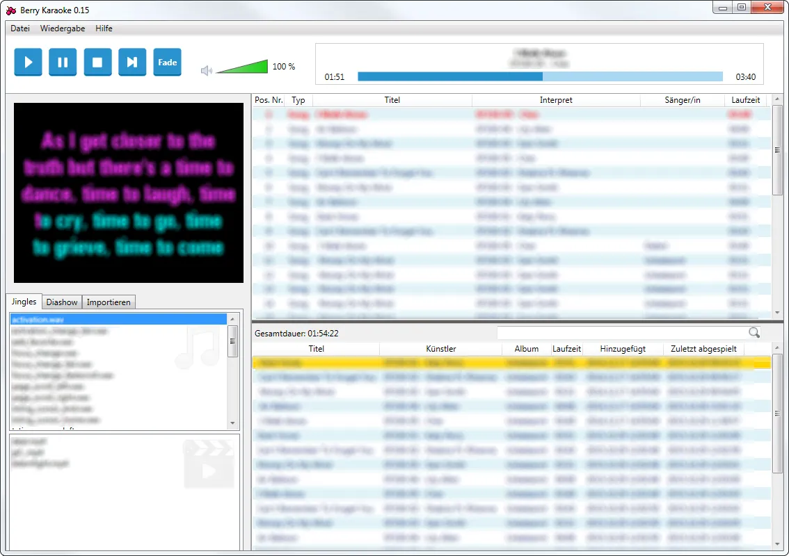This screenshot has height=556, width=789.
Task: Select activation.wav in the jingles list
Action: coord(119,319)
